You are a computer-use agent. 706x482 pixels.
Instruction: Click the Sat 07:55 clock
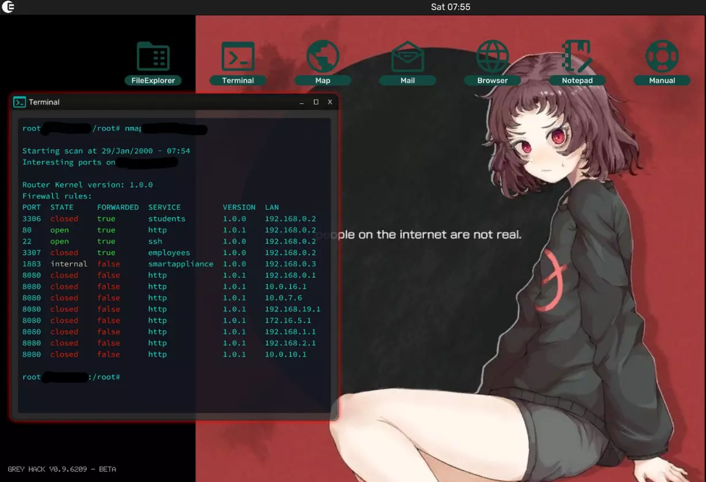(451, 7)
